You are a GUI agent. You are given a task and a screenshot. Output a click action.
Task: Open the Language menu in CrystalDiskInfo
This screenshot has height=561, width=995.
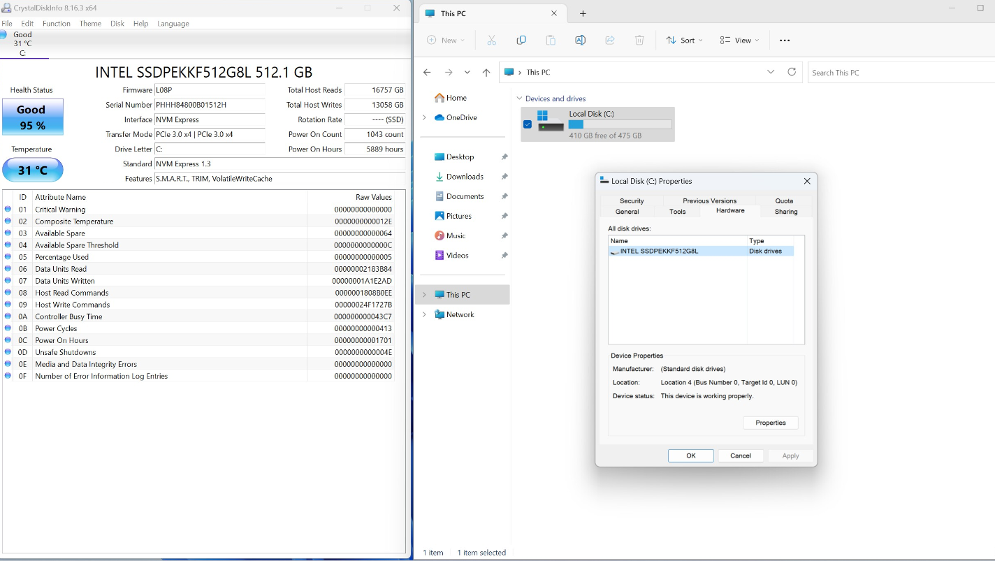(173, 23)
